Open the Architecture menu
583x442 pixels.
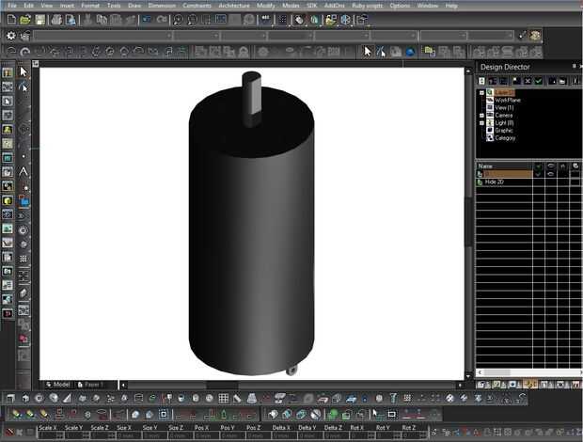[x=234, y=6]
